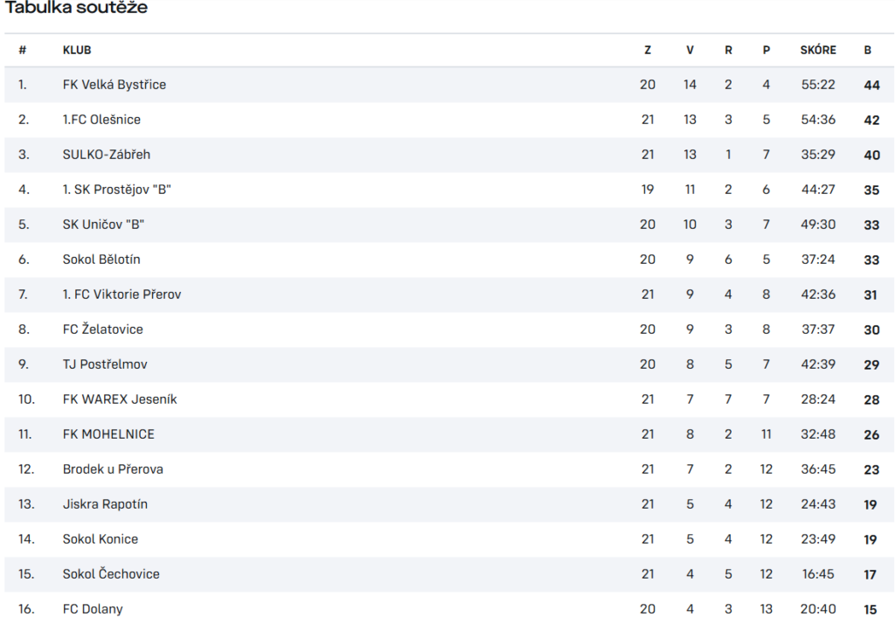Click the SKÓRE column header
This screenshot has height=624, width=895.
pyautogui.click(x=818, y=50)
